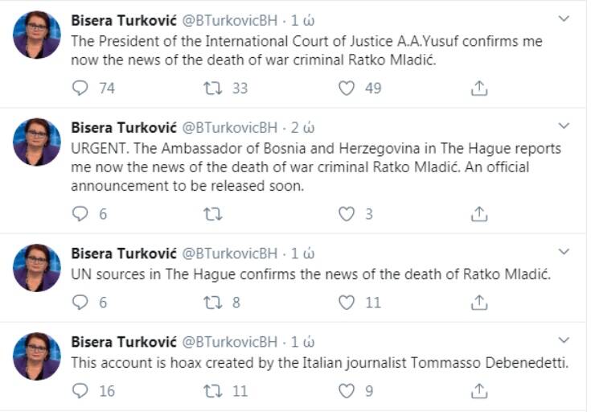Retweet the URGENT Ambassador tweet
Viewport: 591px width, 412px height.
pyautogui.click(x=212, y=214)
